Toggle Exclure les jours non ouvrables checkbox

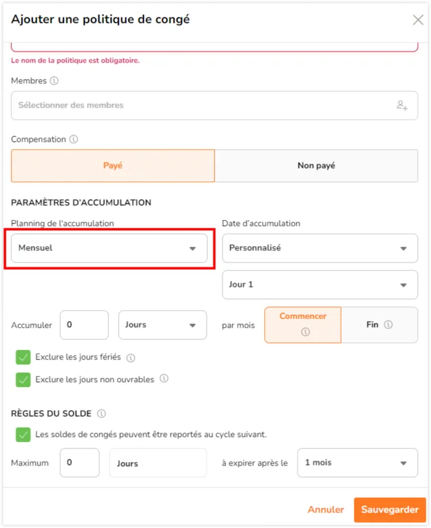point(23,379)
